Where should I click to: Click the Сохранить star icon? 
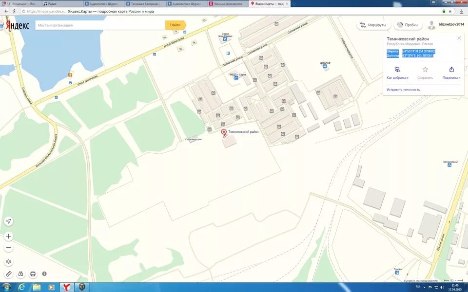(x=425, y=70)
